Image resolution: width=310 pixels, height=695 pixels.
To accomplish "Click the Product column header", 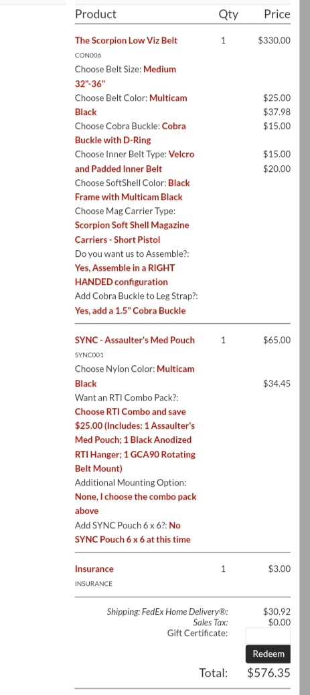I will point(95,14).
